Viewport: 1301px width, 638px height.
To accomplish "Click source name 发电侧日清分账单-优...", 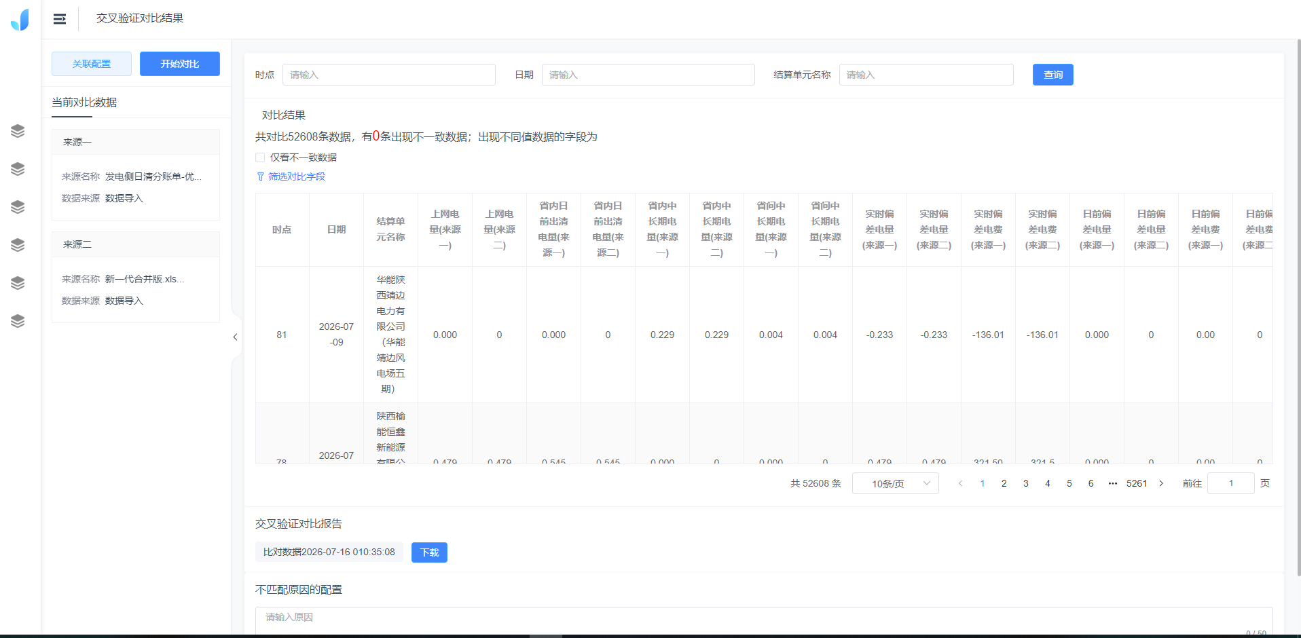I will click(x=153, y=176).
